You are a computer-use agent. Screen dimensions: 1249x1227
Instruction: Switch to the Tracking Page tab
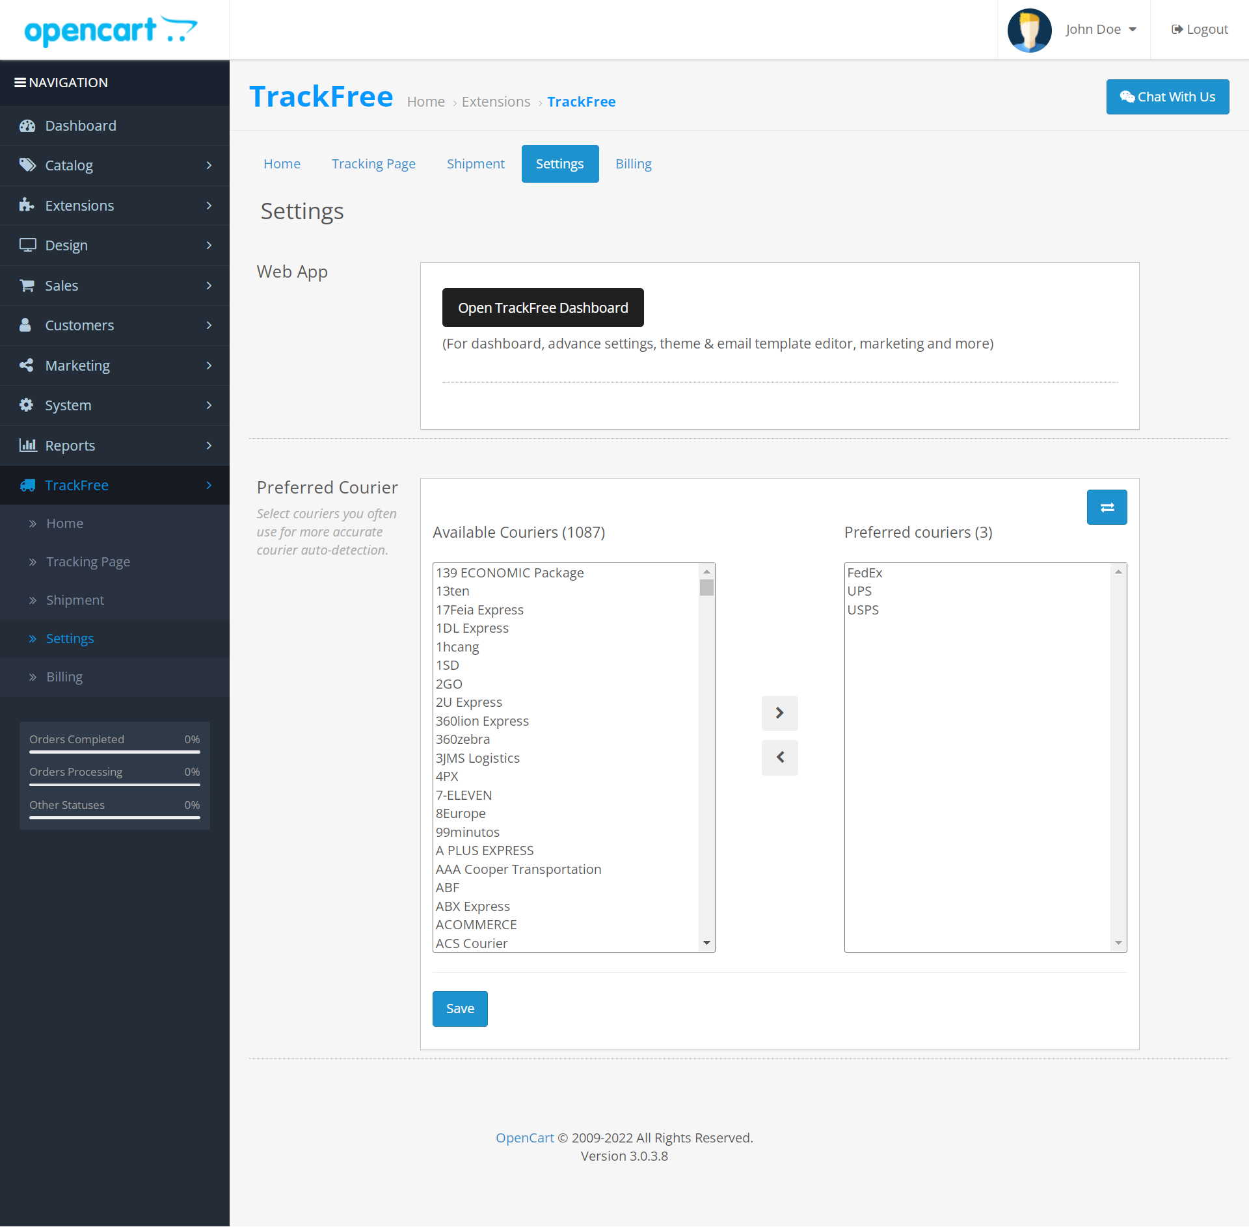click(x=373, y=164)
